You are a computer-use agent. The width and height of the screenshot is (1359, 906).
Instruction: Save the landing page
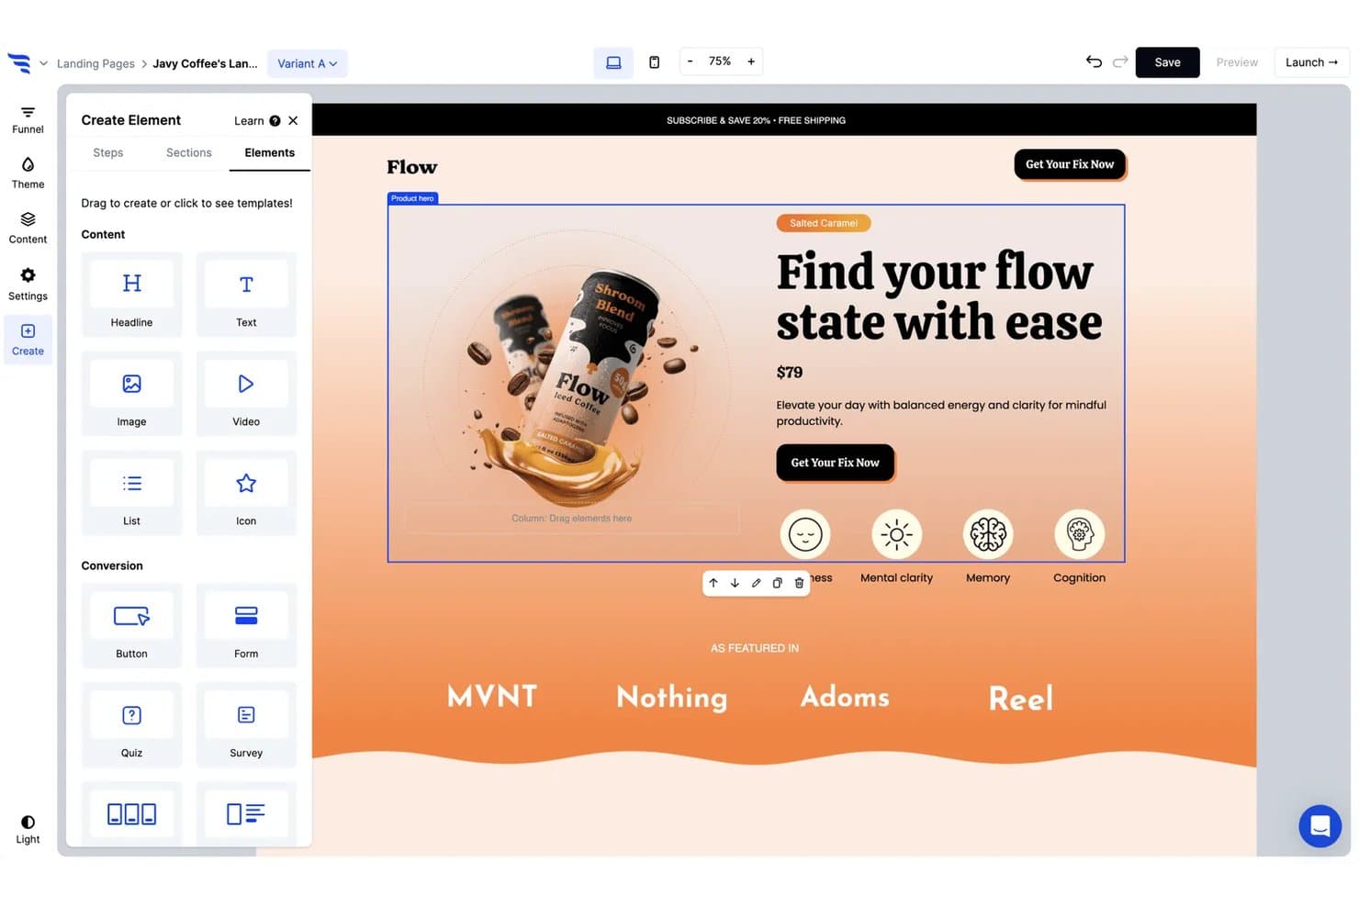[x=1167, y=62]
